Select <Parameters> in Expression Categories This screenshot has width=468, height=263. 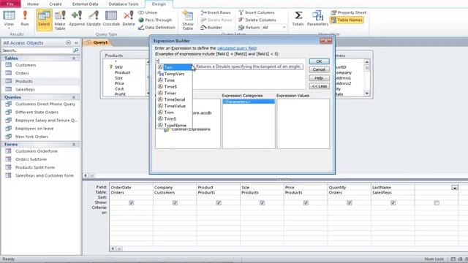(x=249, y=102)
